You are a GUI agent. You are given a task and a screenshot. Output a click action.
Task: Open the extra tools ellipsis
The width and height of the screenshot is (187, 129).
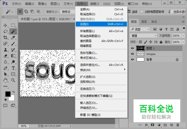[5, 86]
